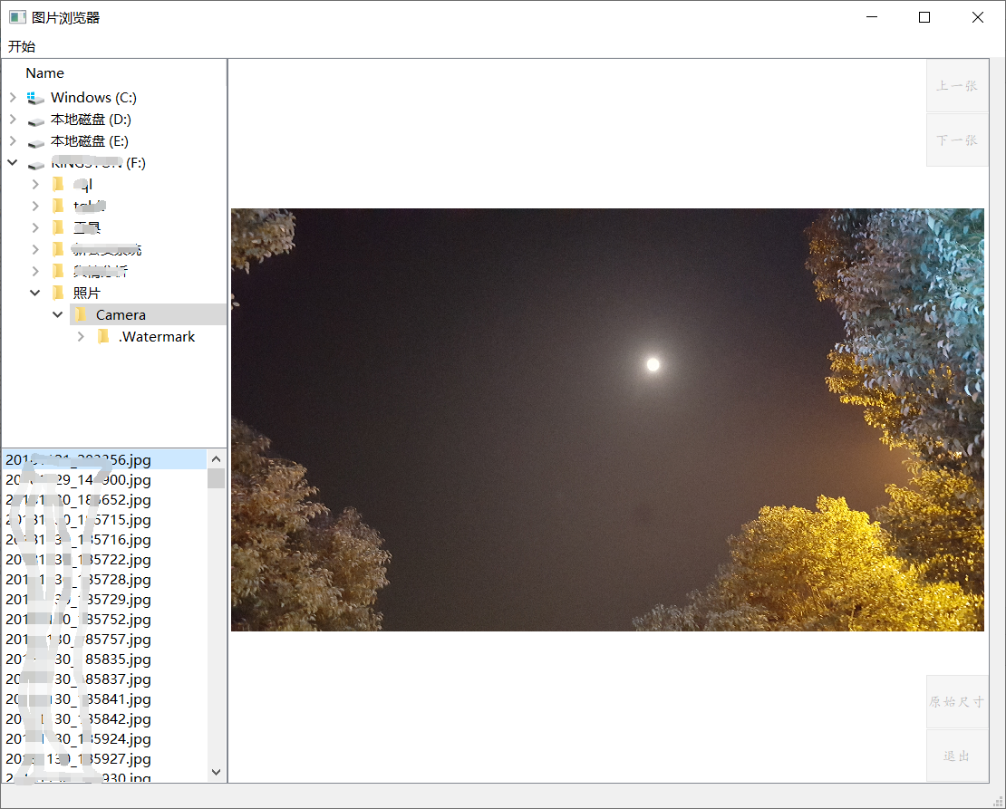Click the 下一张 button
This screenshot has width=1006, height=809.
[x=957, y=140]
